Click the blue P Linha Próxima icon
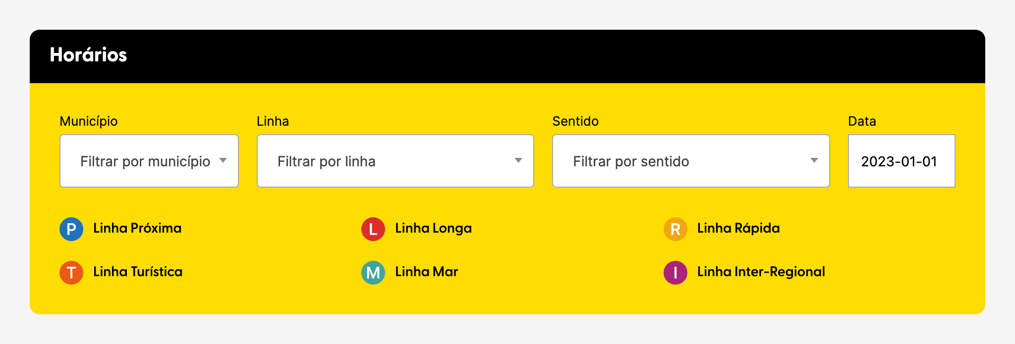Viewport: 1015px width, 344px height. pyautogui.click(x=71, y=229)
